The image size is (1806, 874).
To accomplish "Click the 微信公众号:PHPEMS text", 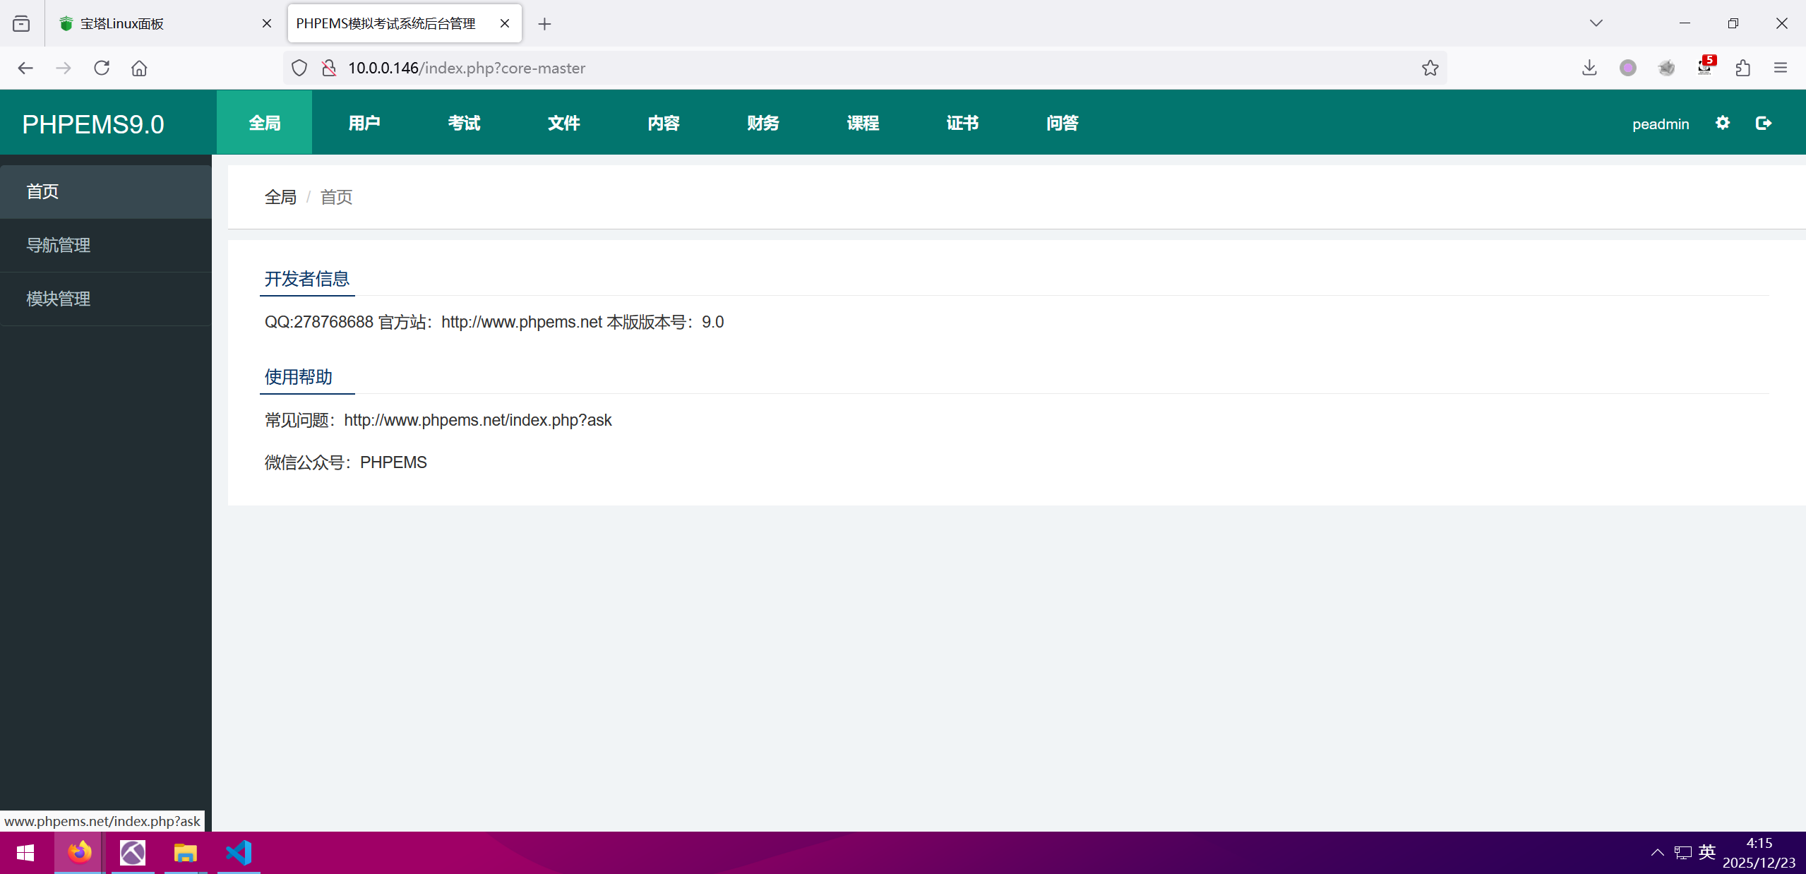I will pyautogui.click(x=346, y=462).
